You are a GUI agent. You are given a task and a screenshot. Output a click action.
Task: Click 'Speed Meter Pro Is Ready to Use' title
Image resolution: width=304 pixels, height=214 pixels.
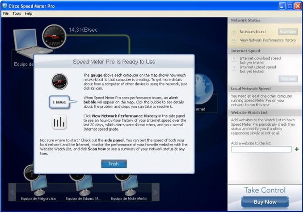tap(114, 62)
